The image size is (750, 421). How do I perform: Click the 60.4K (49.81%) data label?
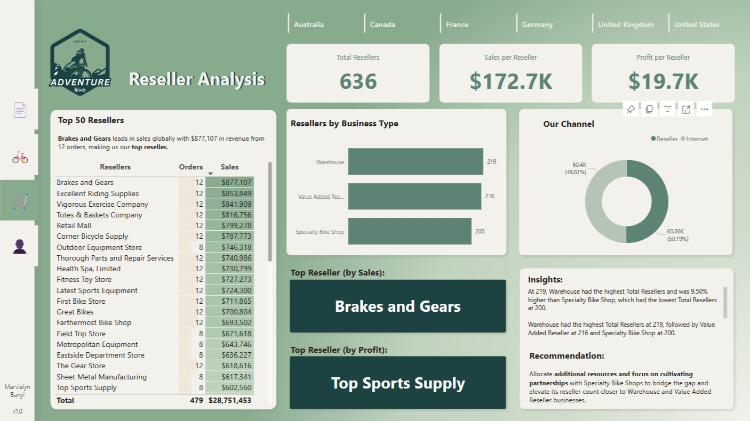click(x=576, y=168)
